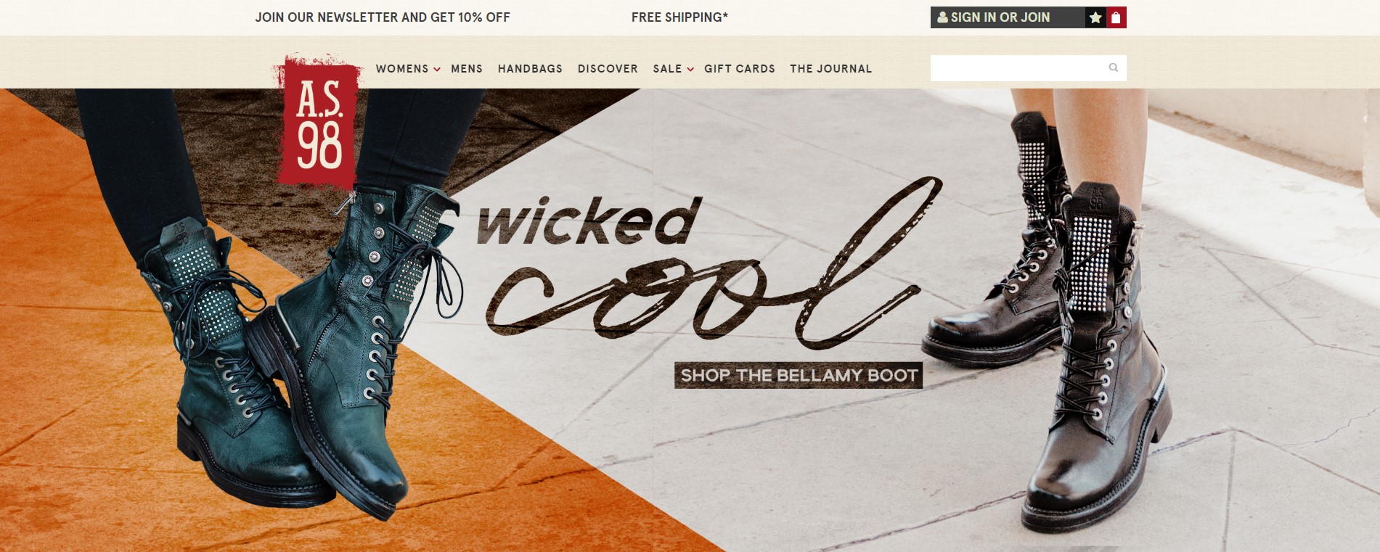The width and height of the screenshot is (1380, 552).
Task: Expand the Sale dropdown arrow
Action: pos(690,70)
